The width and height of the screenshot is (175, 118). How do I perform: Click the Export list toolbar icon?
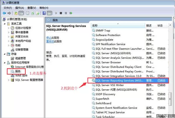pyautogui.click(x=38, y=13)
